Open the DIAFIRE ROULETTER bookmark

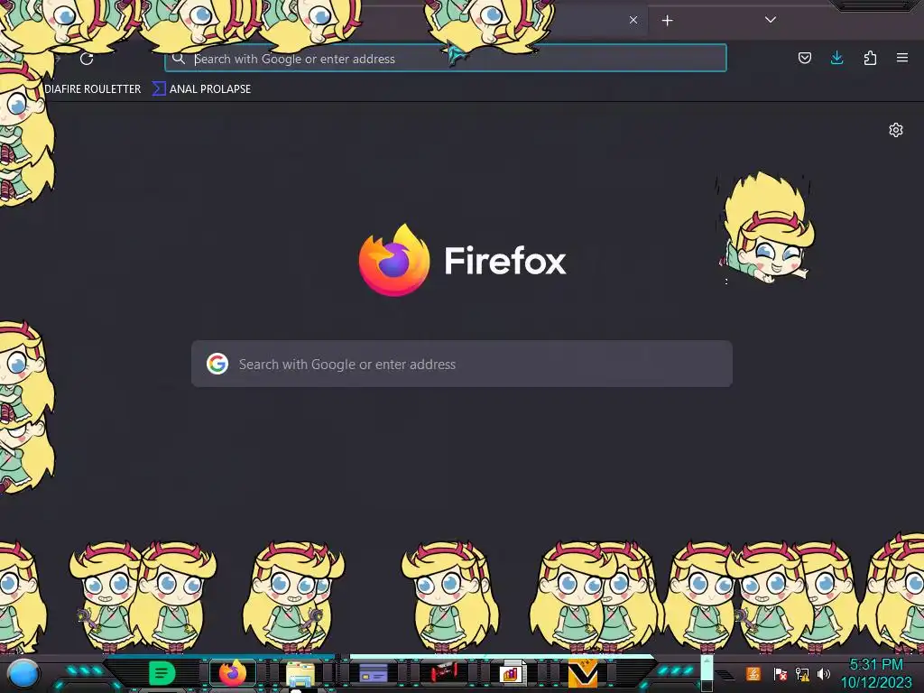(93, 89)
